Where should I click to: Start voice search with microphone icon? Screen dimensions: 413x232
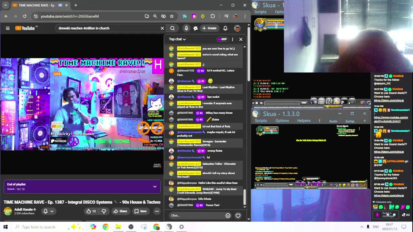(x=186, y=28)
